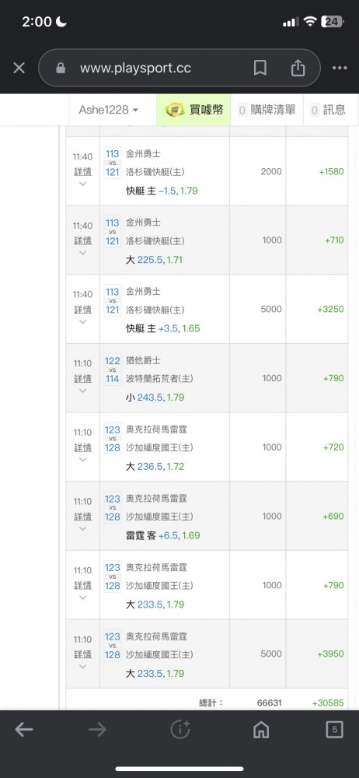The height and width of the screenshot is (778, 359).
Task: Open the Ashe1228 account dropdown
Action: (x=109, y=110)
